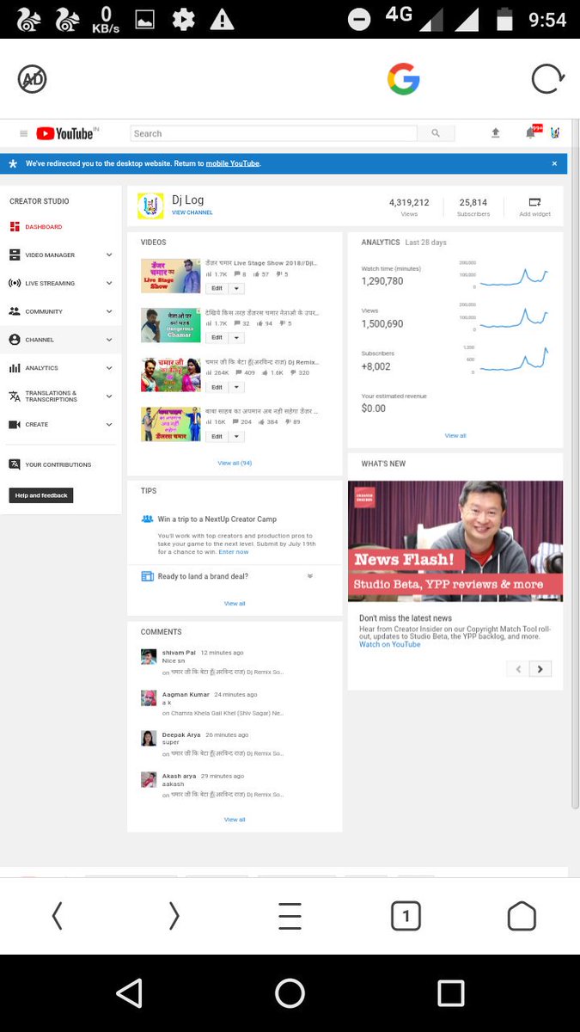Expand Analytics chevron
The image size is (580, 1032).
pos(109,368)
